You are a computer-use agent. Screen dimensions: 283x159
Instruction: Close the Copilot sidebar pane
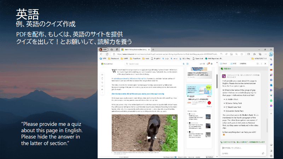point(265,64)
